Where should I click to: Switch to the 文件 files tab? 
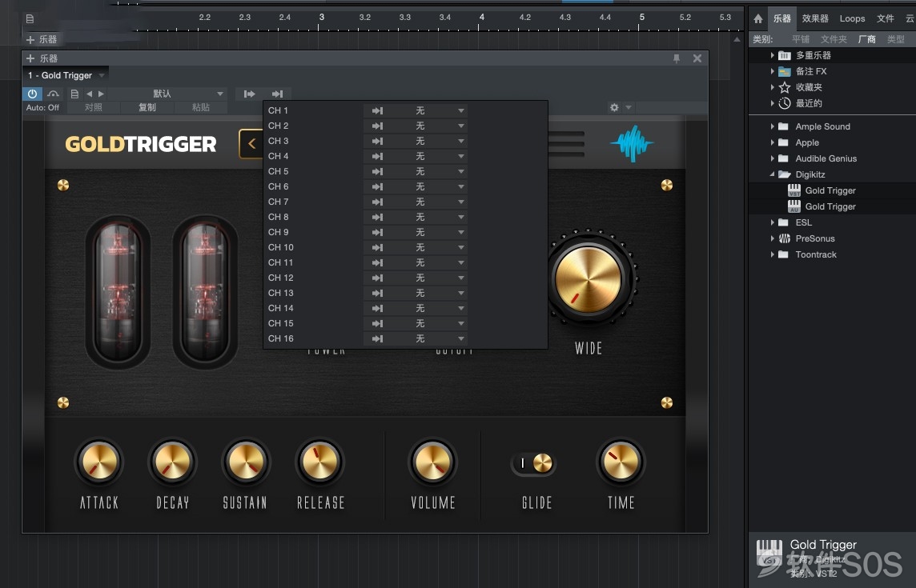885,18
